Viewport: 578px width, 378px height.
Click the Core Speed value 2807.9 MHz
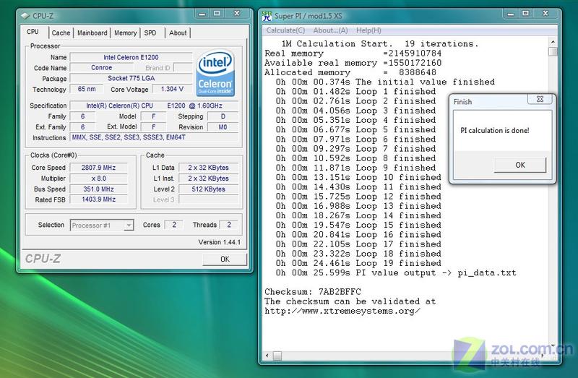pyautogui.click(x=98, y=168)
